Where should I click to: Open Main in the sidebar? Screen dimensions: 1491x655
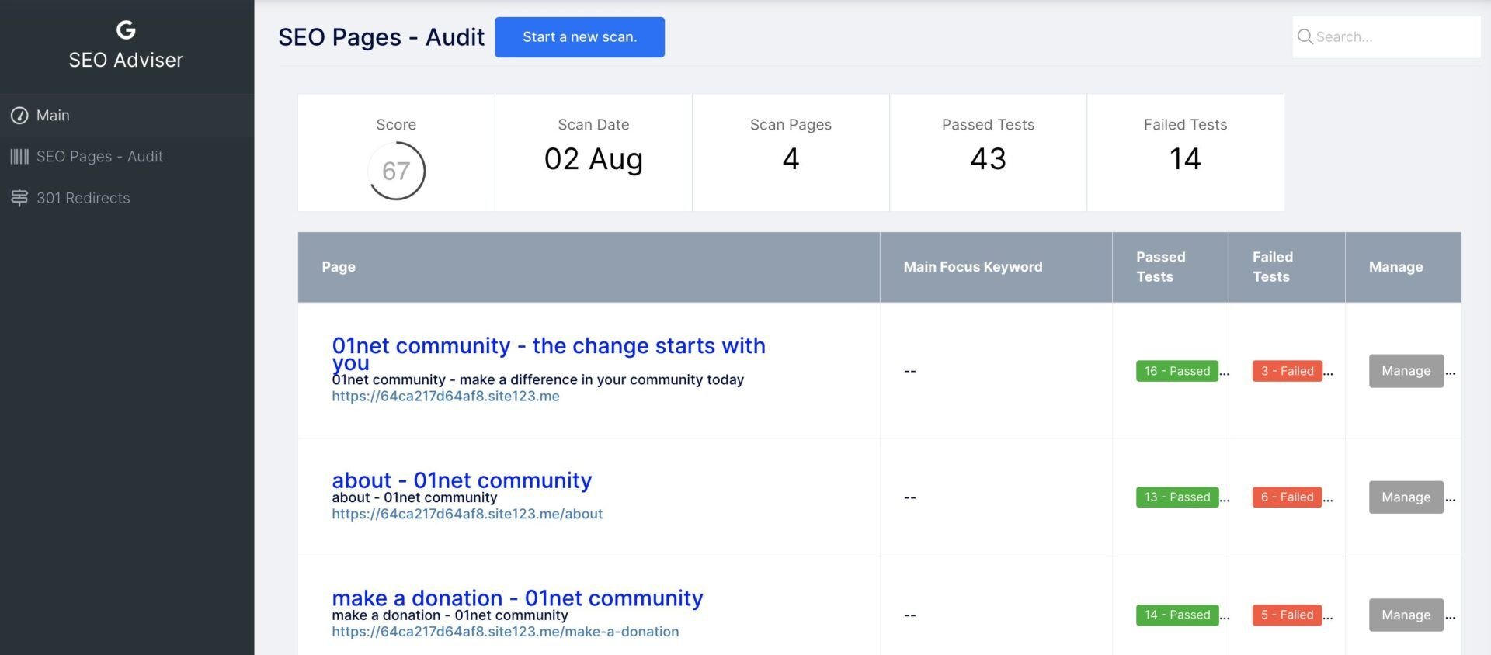tap(127, 116)
